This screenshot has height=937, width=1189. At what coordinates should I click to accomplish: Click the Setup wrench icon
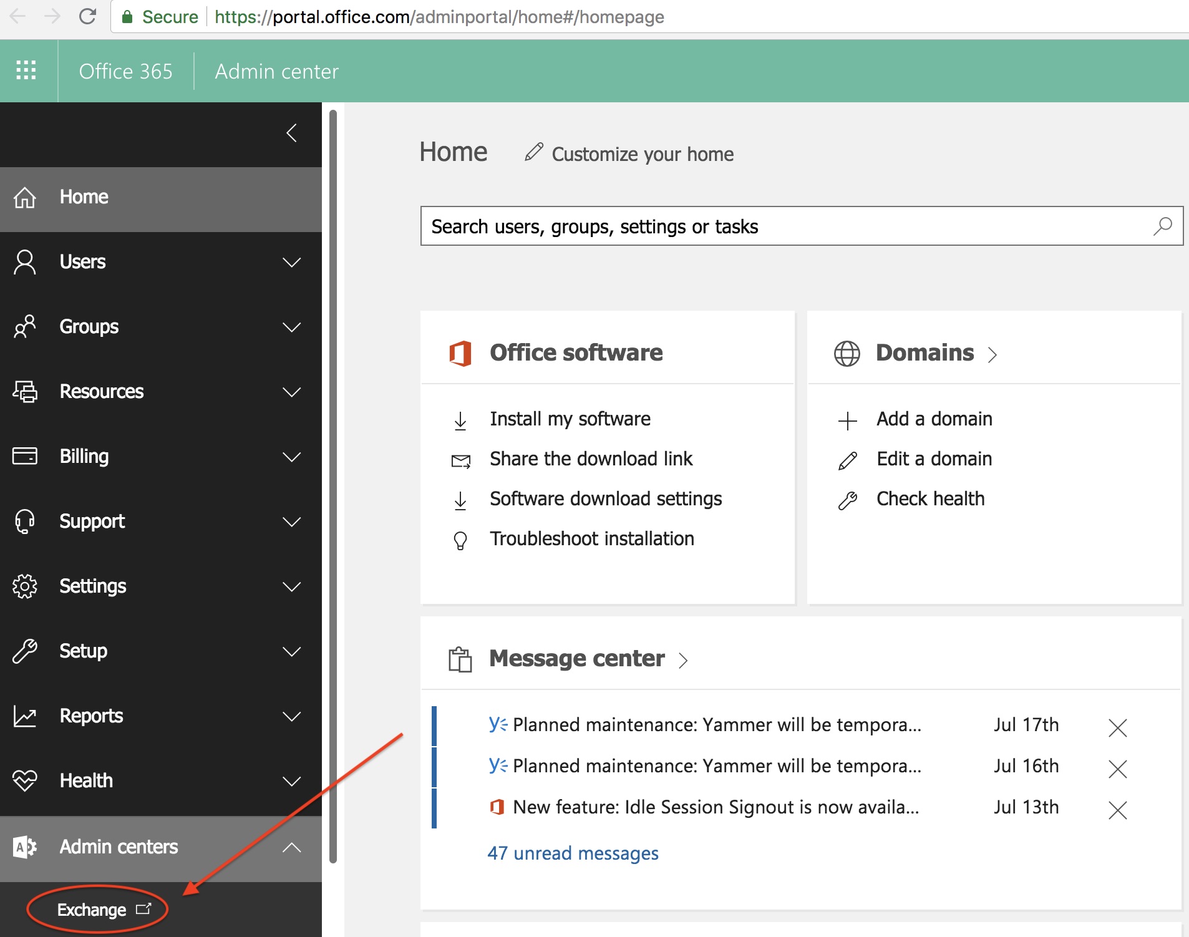(25, 651)
